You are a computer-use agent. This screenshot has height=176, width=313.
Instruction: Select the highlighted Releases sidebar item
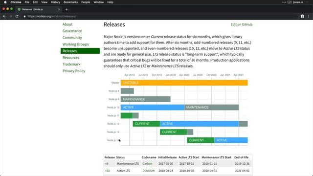coord(80,51)
